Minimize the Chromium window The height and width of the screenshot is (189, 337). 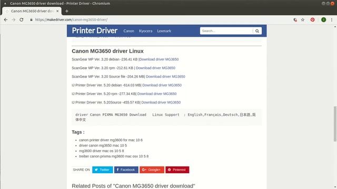pyautogui.click(x=323, y=4)
